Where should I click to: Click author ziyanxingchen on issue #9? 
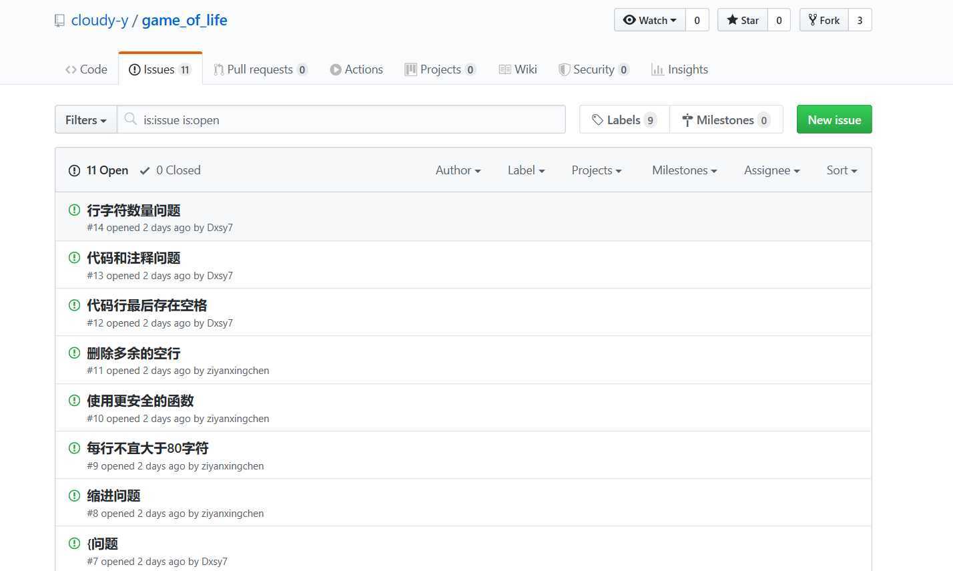click(x=233, y=466)
